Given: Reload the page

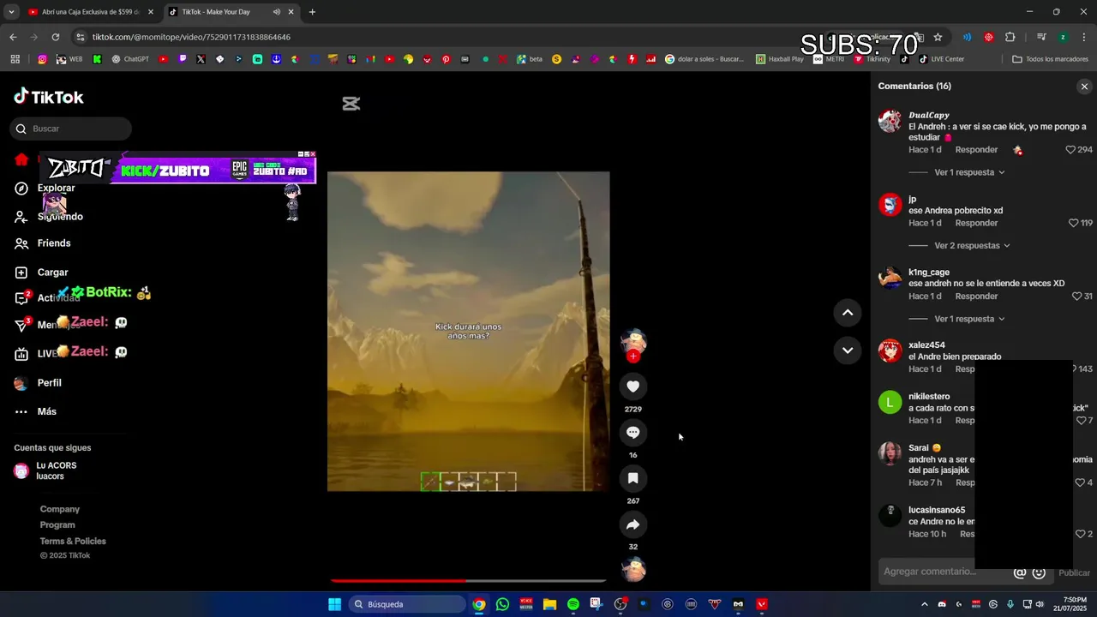Looking at the screenshot, I should point(56,37).
